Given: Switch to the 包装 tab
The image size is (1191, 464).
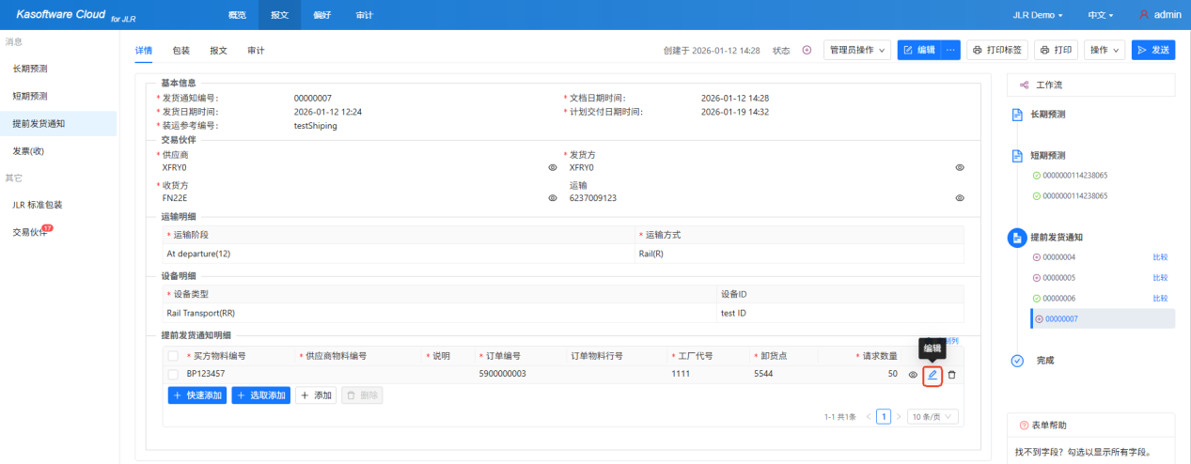Looking at the screenshot, I should point(180,51).
